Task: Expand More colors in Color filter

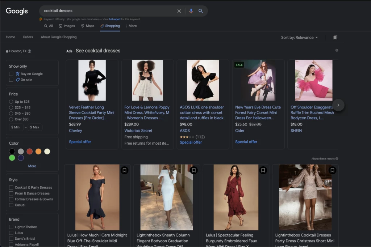Action: coord(32,166)
